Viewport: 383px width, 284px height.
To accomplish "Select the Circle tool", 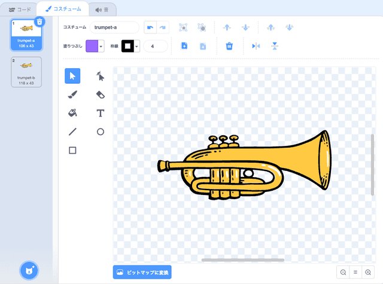I will click(x=101, y=132).
